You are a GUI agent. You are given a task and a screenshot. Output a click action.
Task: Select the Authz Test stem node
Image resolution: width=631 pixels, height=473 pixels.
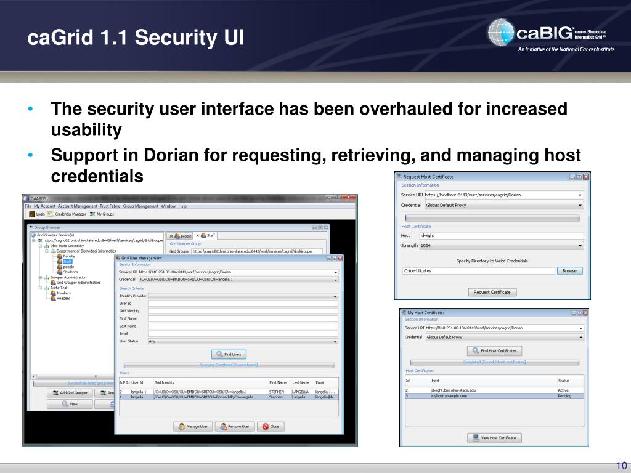point(56,288)
